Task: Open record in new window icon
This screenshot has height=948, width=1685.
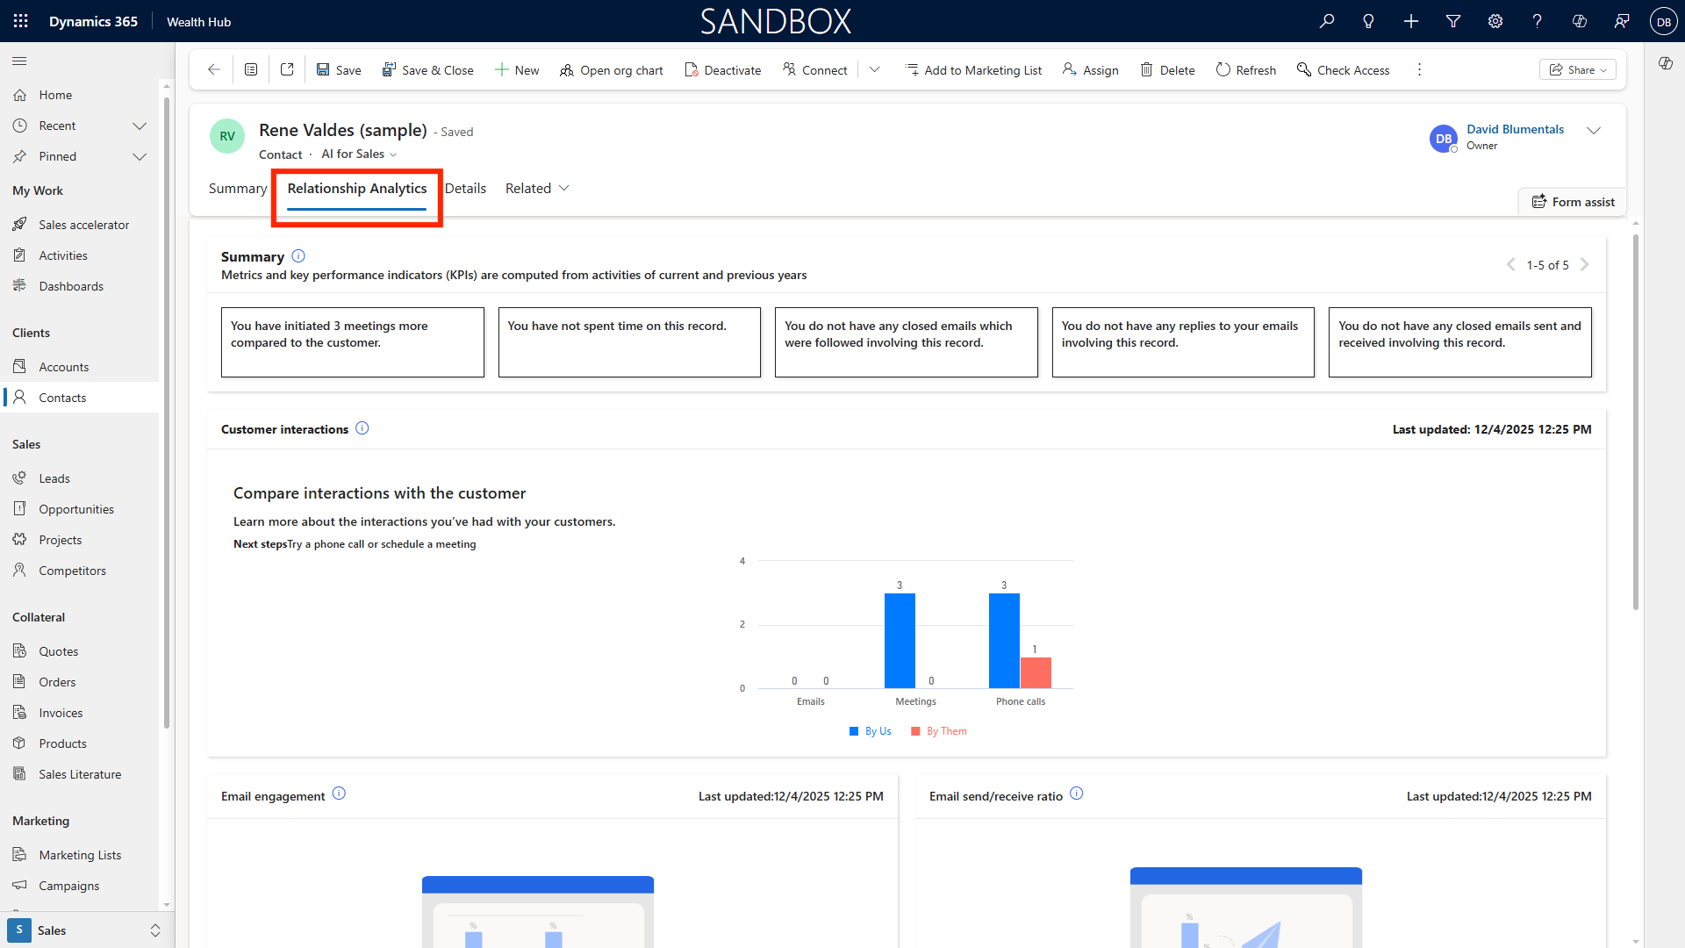Action: pos(287,70)
